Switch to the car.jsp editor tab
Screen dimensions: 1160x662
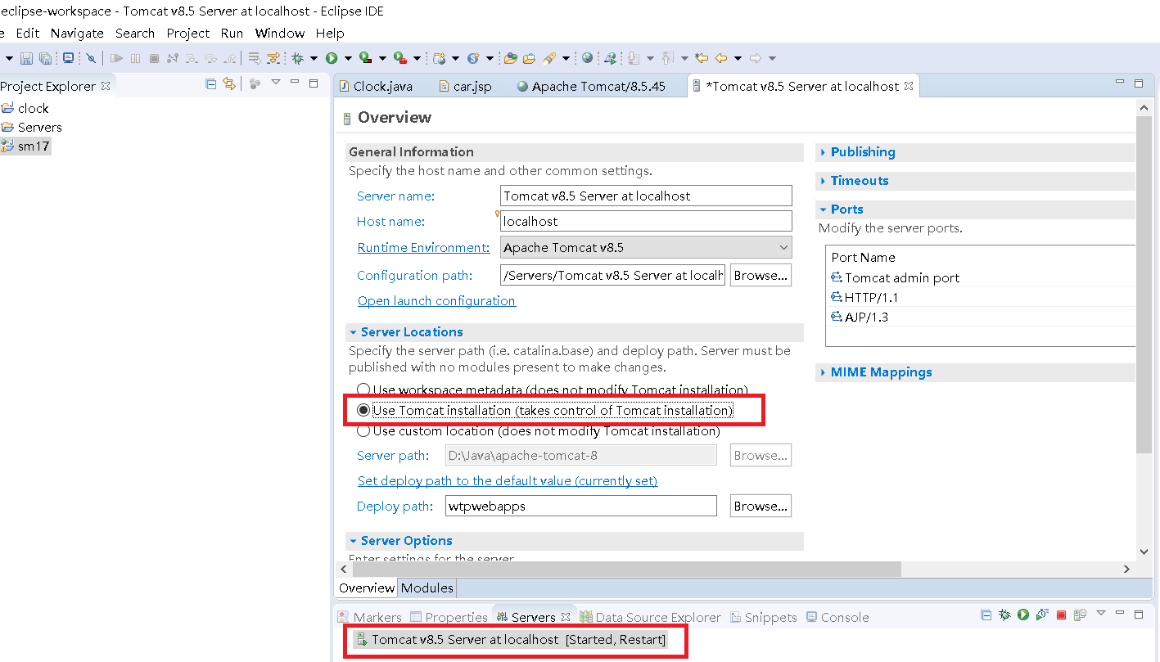coord(465,86)
